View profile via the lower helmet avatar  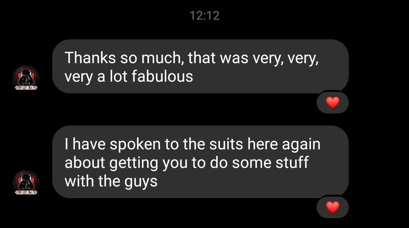27,183
